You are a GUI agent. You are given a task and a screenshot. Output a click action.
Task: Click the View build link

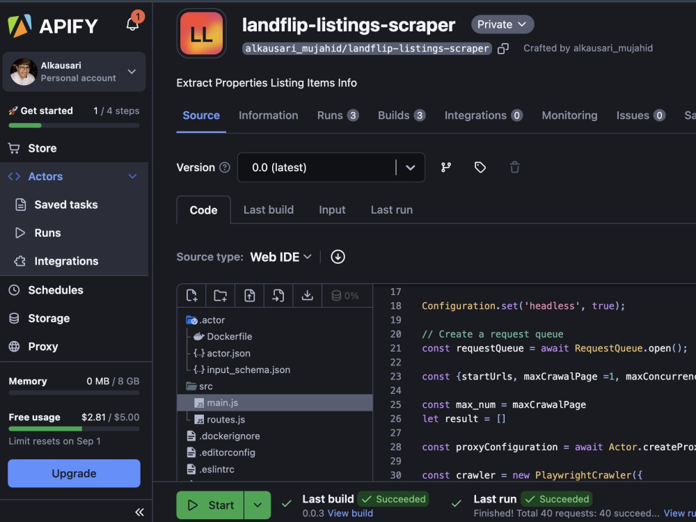click(350, 514)
